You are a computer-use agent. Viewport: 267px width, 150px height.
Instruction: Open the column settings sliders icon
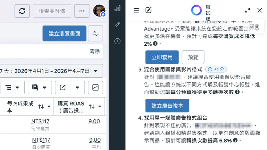pyautogui.click(x=95, y=33)
